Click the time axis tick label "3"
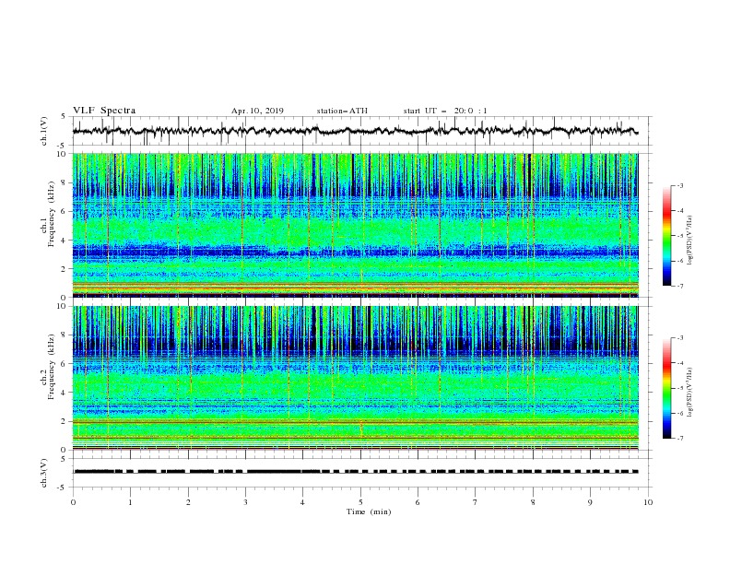The width and height of the screenshot is (730, 564). click(245, 502)
